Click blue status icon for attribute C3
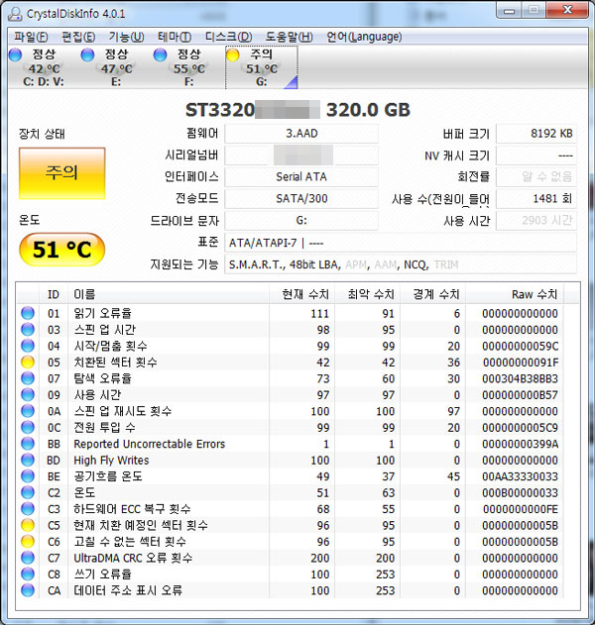 pos(28,509)
